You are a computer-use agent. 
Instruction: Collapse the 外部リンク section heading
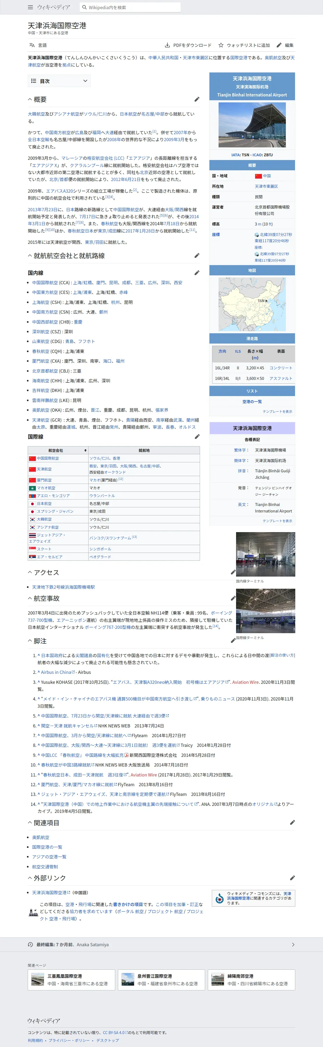click(30, 878)
